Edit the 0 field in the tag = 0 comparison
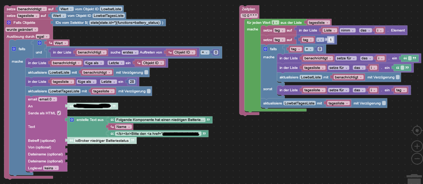Screen dimensions: 423x184 point(320,49)
